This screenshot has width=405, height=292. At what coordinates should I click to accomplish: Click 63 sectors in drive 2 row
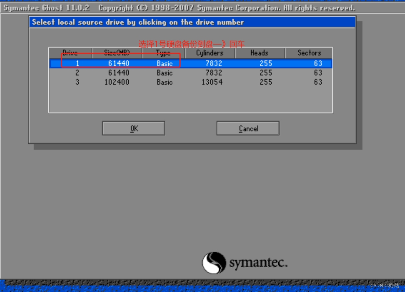coord(318,73)
